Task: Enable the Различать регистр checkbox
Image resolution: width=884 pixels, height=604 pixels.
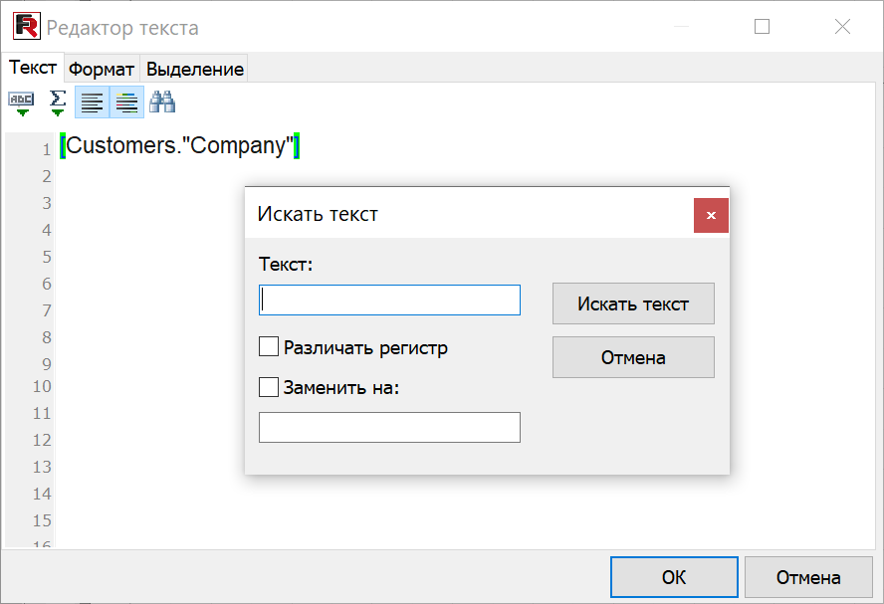Action: pos(269,347)
